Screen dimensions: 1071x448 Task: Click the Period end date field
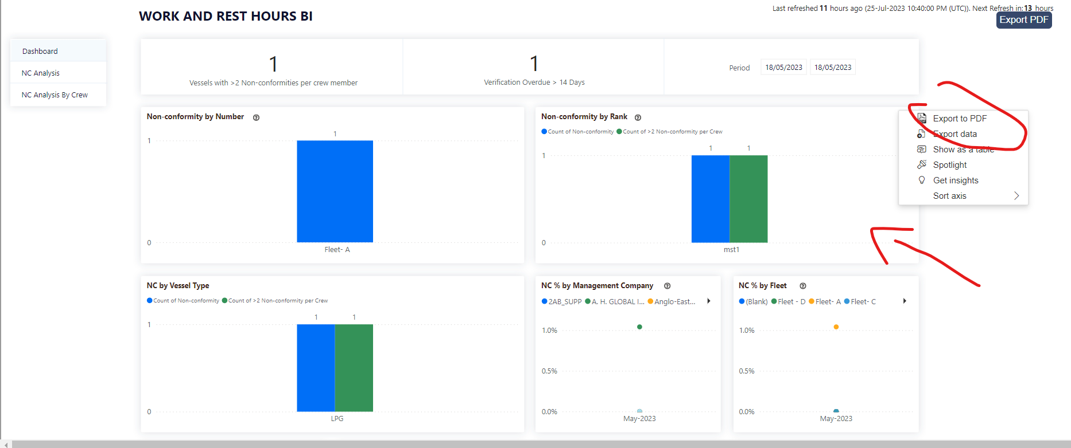(833, 67)
